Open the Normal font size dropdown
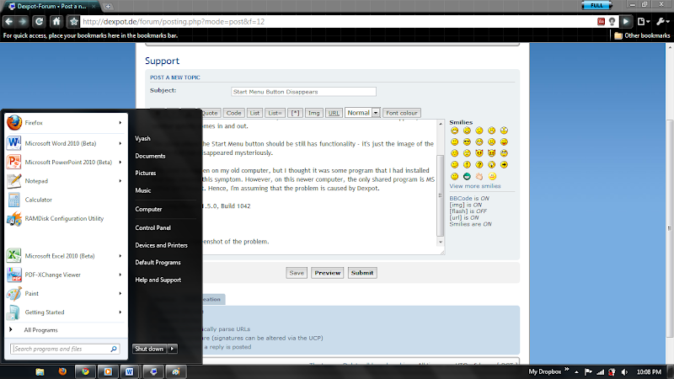Screen dimensions: 674x379 coord(362,113)
